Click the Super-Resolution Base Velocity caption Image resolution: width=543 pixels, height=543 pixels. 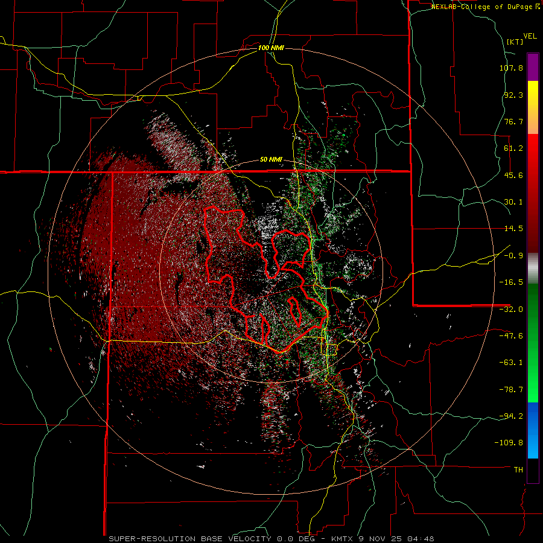tap(271, 539)
